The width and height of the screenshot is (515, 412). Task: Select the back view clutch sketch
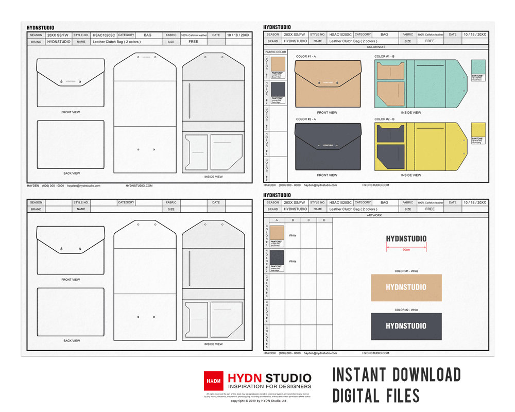(71, 145)
